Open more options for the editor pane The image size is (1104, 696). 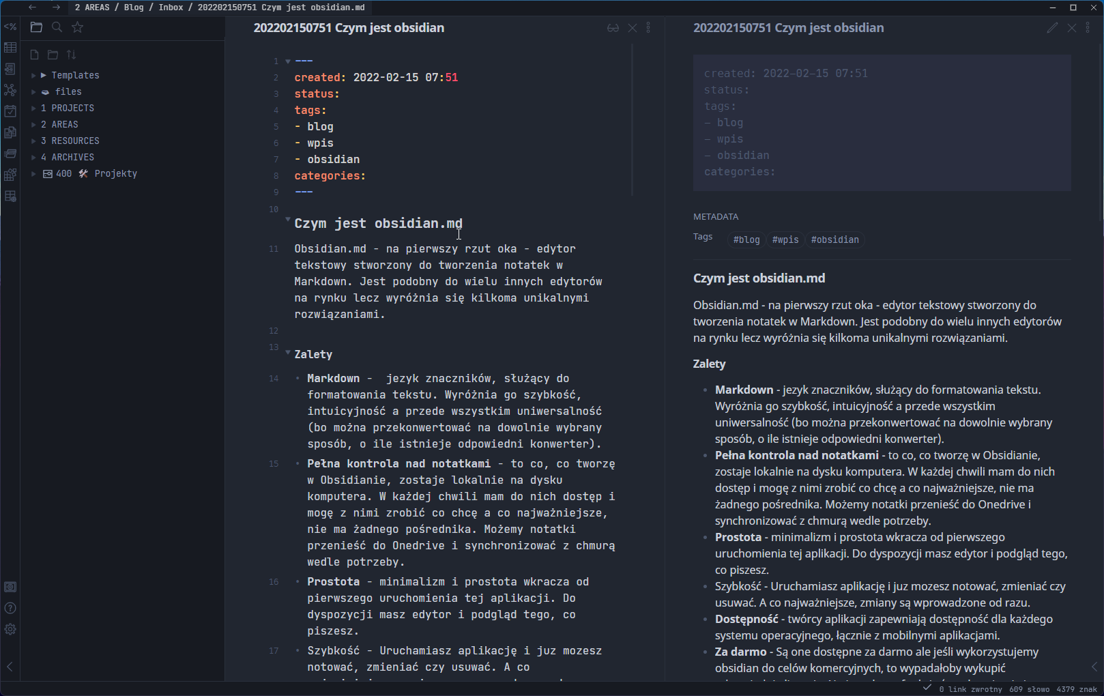[x=648, y=28]
